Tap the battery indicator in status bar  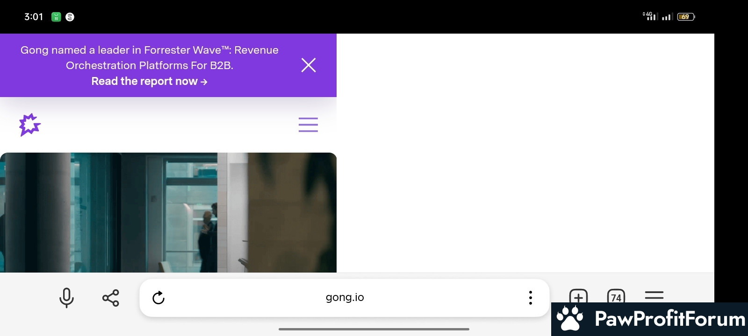686,17
